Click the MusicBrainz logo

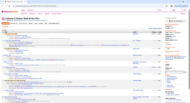point(10,12)
